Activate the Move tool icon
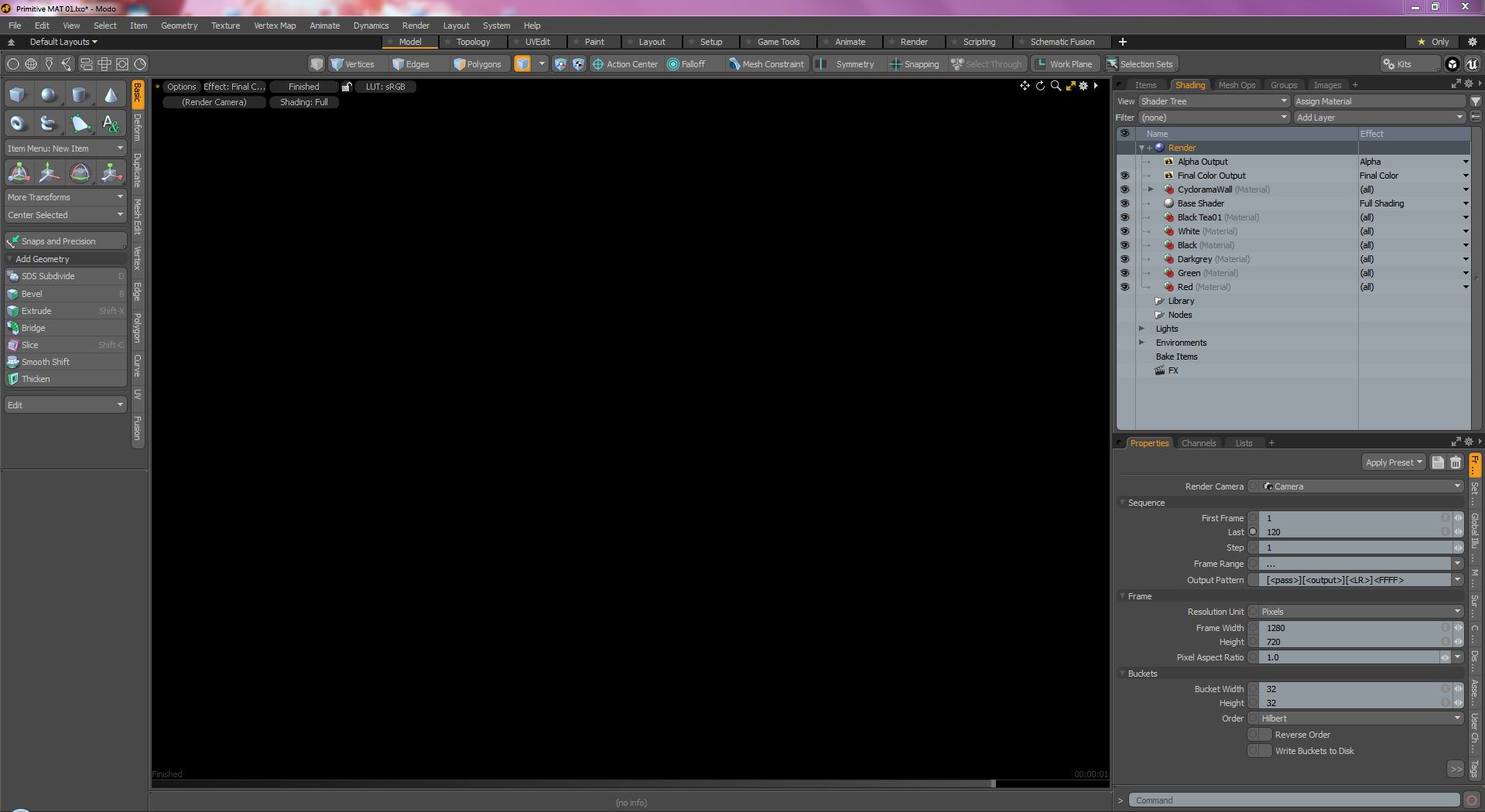1485x812 pixels. 49,173
